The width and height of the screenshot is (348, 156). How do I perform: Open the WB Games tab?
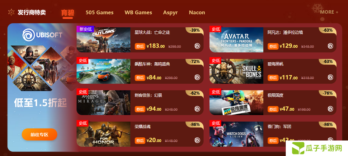(x=138, y=13)
